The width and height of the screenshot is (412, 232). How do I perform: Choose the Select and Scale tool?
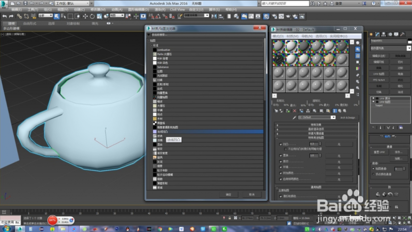click(x=99, y=16)
